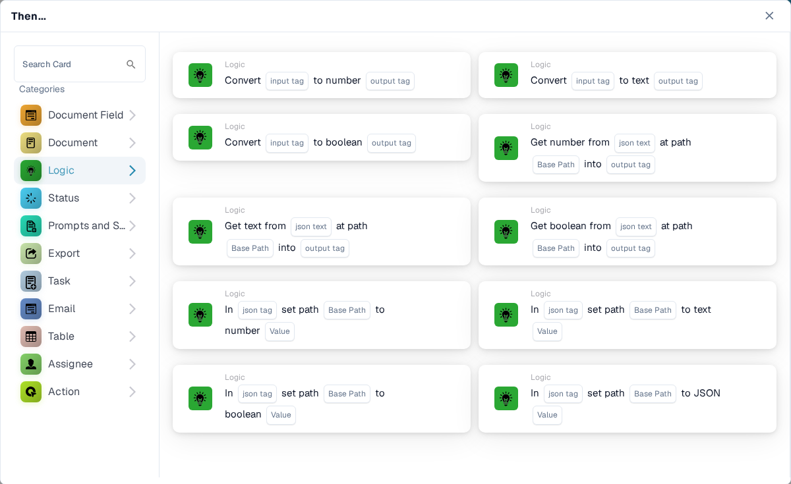The width and height of the screenshot is (791, 484).
Task: Open the Document category item
Action: pyautogui.click(x=80, y=143)
